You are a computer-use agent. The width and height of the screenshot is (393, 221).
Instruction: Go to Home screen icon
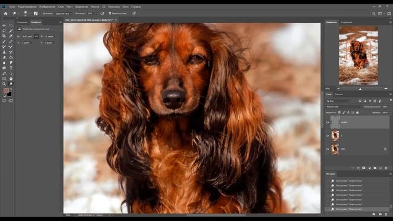[x=6, y=14]
